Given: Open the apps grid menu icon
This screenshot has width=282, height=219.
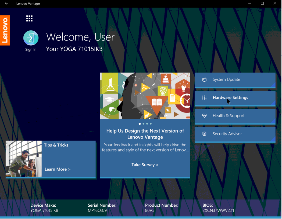Looking at the screenshot, I should (29, 19).
